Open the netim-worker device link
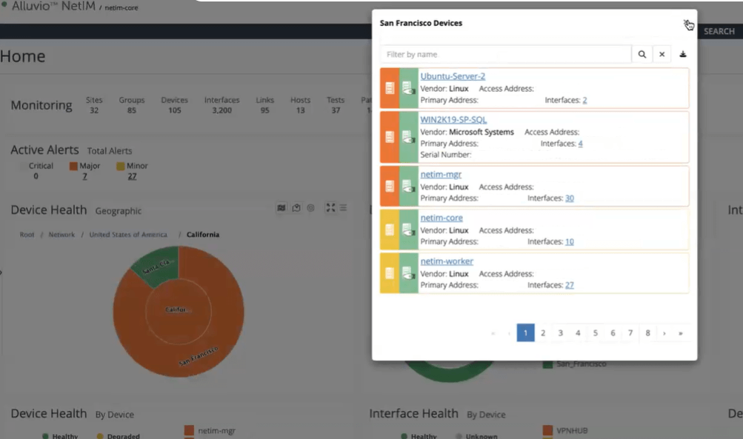The width and height of the screenshot is (743, 439). coord(447,261)
